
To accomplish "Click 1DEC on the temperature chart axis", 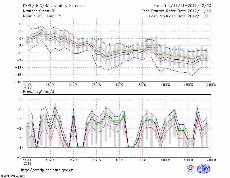I will [119, 85].
